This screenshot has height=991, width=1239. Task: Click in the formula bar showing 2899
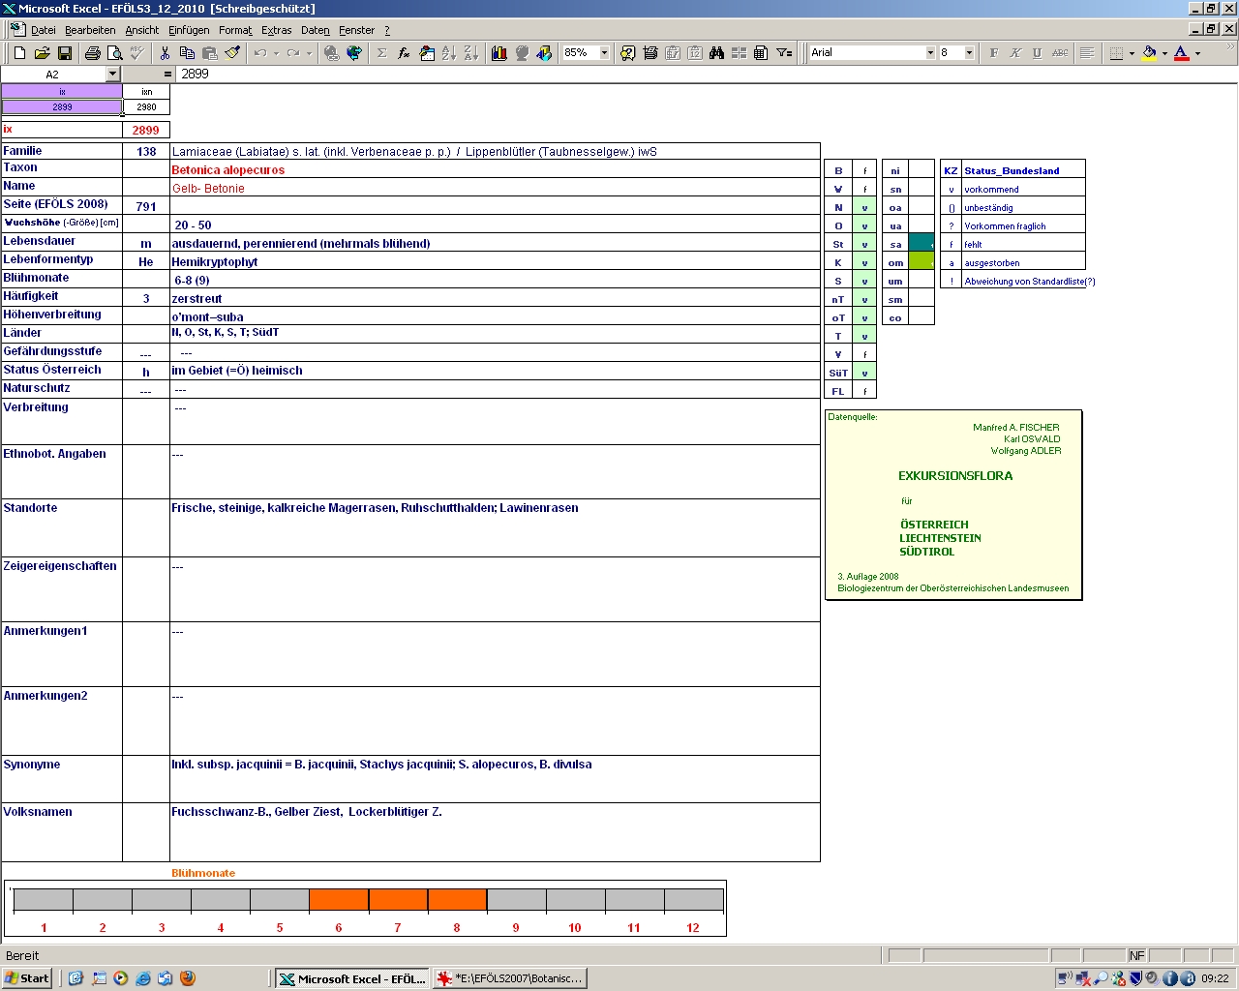(707, 74)
